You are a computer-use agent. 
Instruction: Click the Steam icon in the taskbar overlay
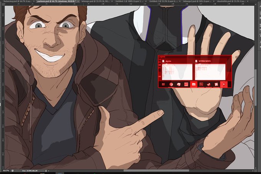point(208,85)
